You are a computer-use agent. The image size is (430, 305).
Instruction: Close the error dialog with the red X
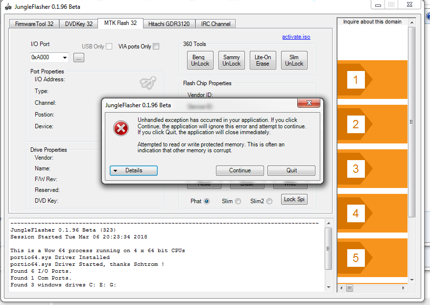coord(309,103)
